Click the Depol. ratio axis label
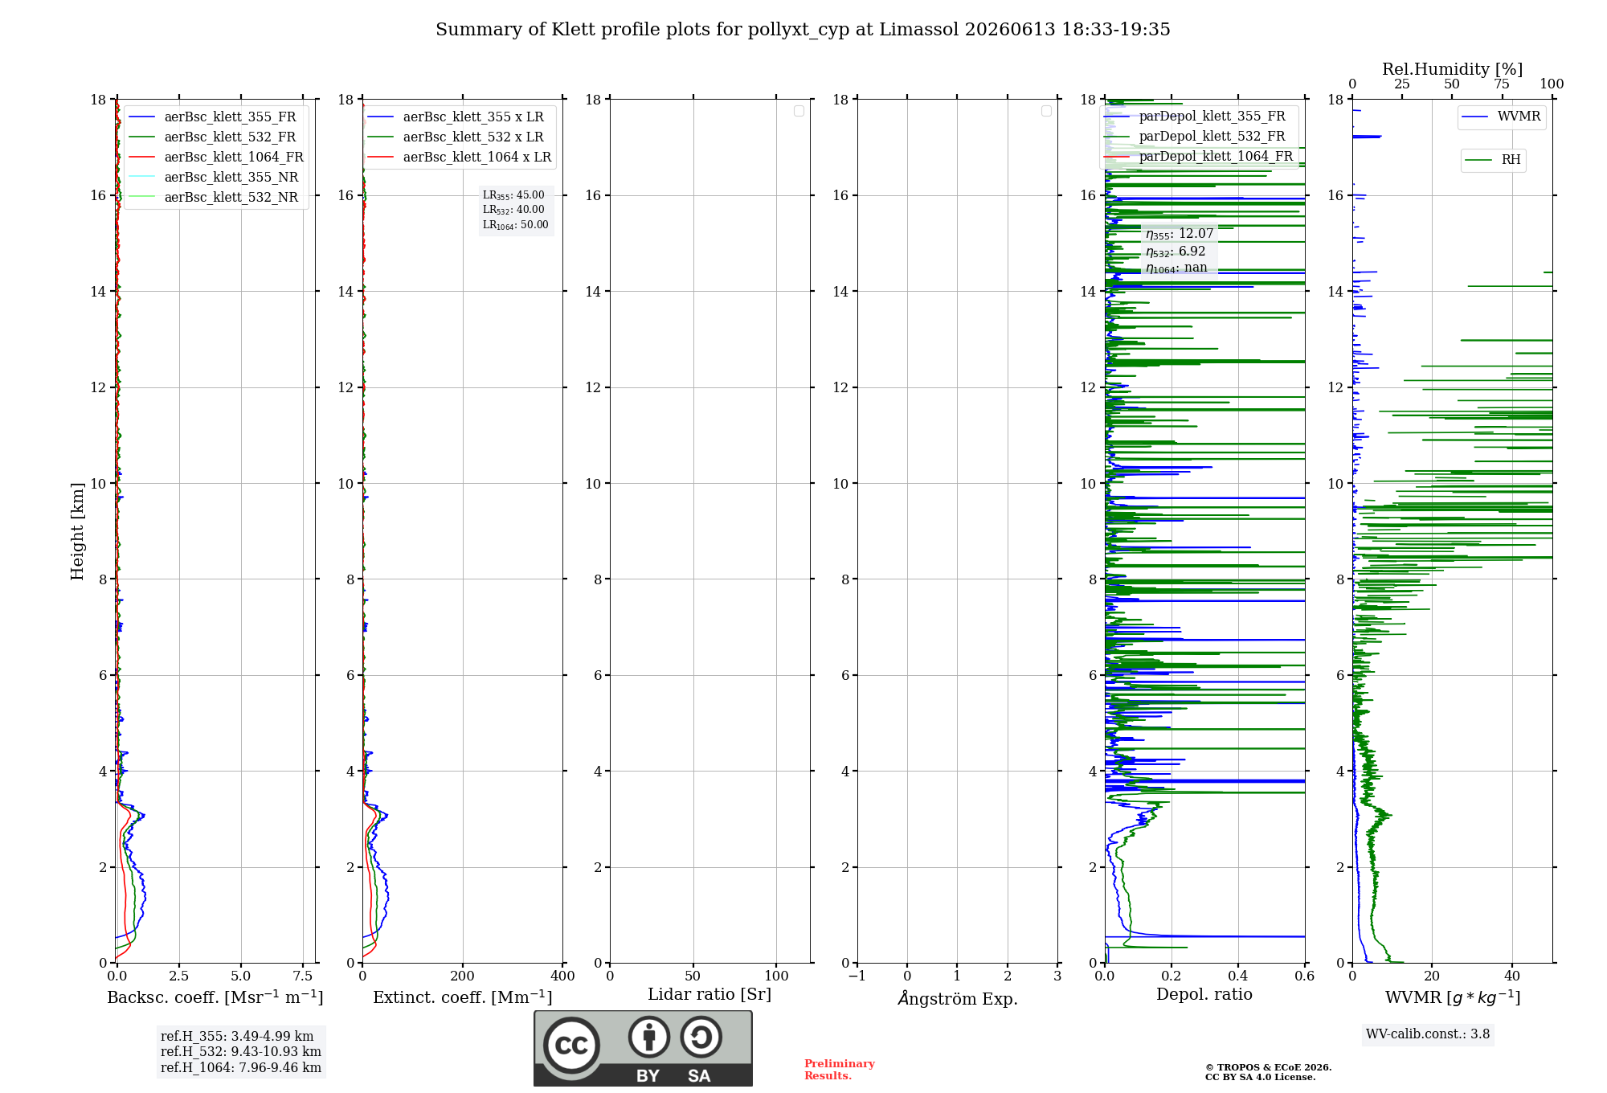This screenshot has height=1093, width=1607. pyautogui.click(x=1204, y=995)
